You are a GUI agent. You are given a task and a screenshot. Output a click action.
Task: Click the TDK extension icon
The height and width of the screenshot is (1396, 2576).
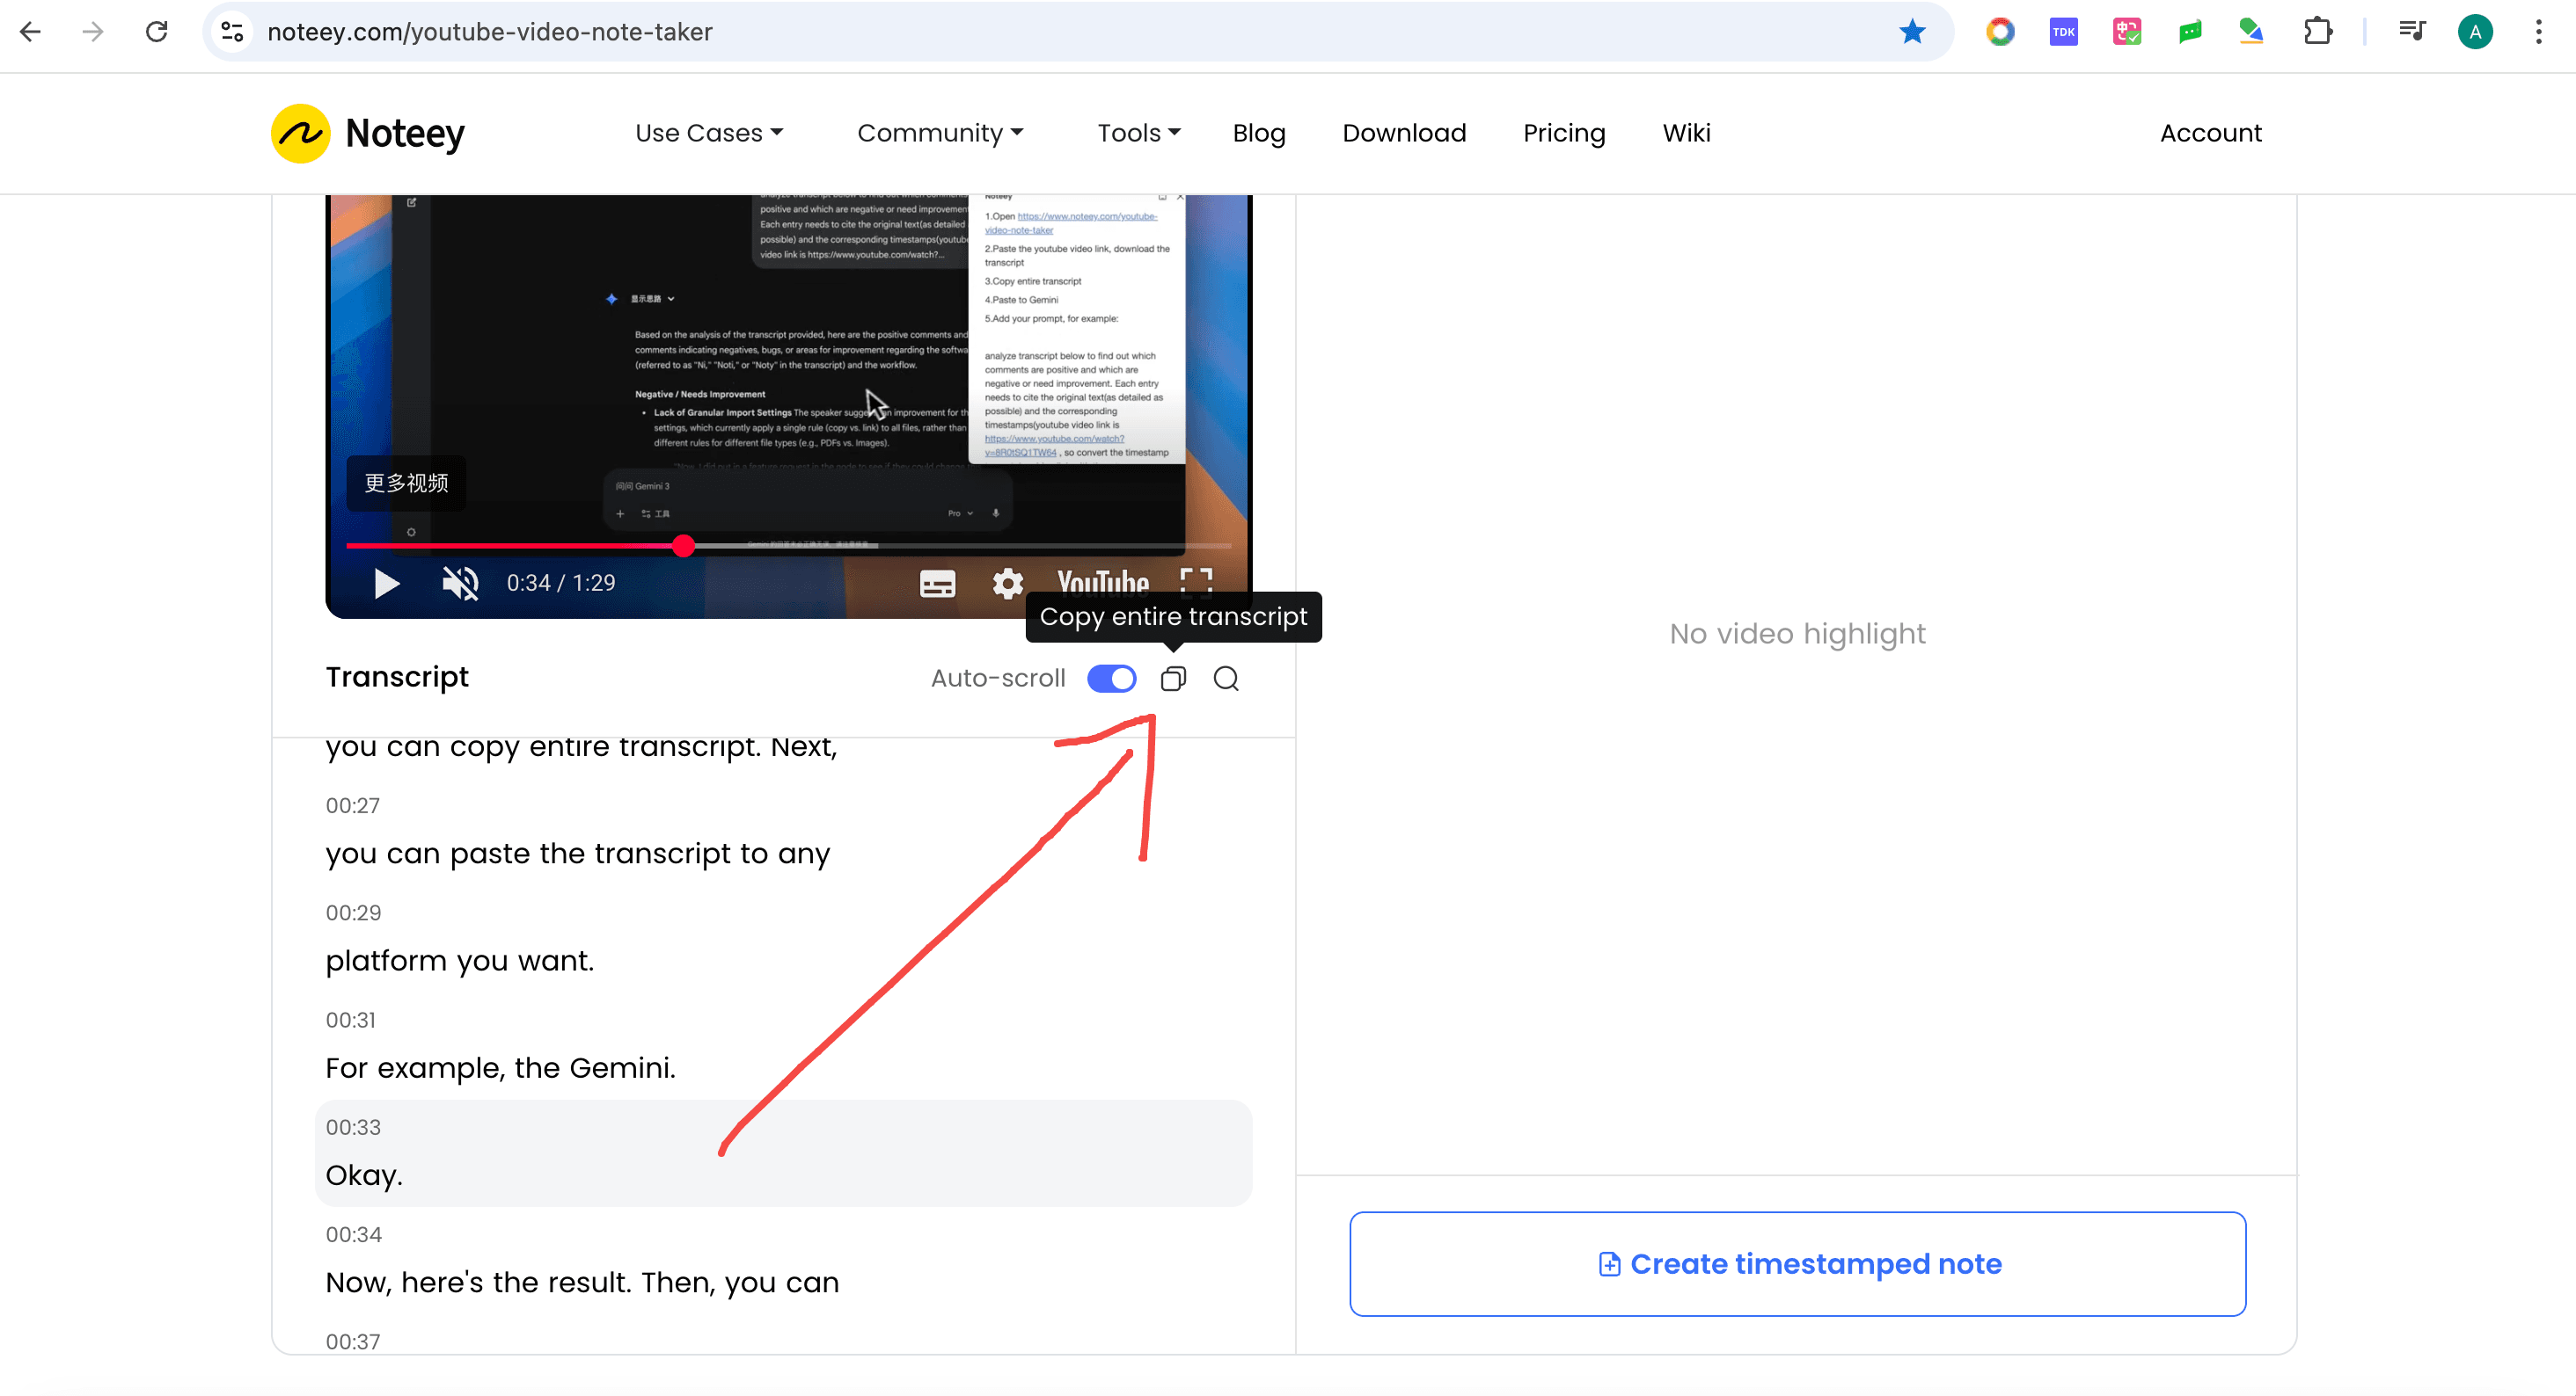(x=2063, y=31)
